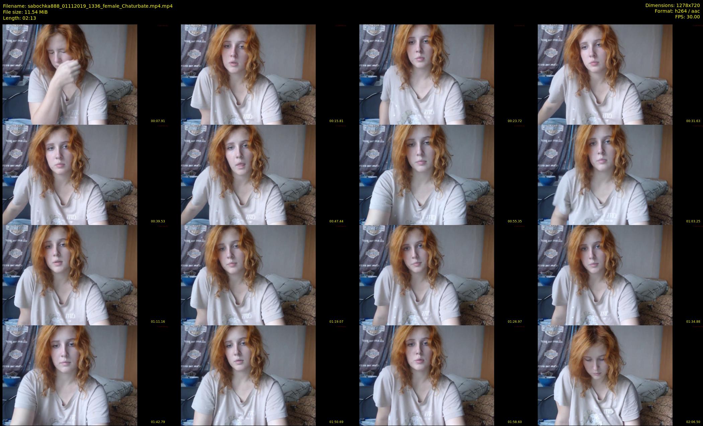Image resolution: width=703 pixels, height=426 pixels.
Task: Select the frame at 01:03.25
Action: click(605, 175)
